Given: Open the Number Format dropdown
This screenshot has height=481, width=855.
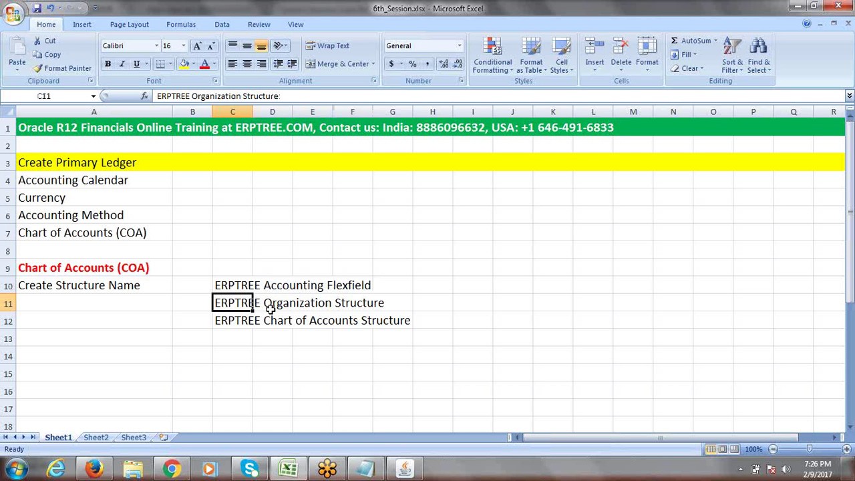Looking at the screenshot, I should 460,46.
